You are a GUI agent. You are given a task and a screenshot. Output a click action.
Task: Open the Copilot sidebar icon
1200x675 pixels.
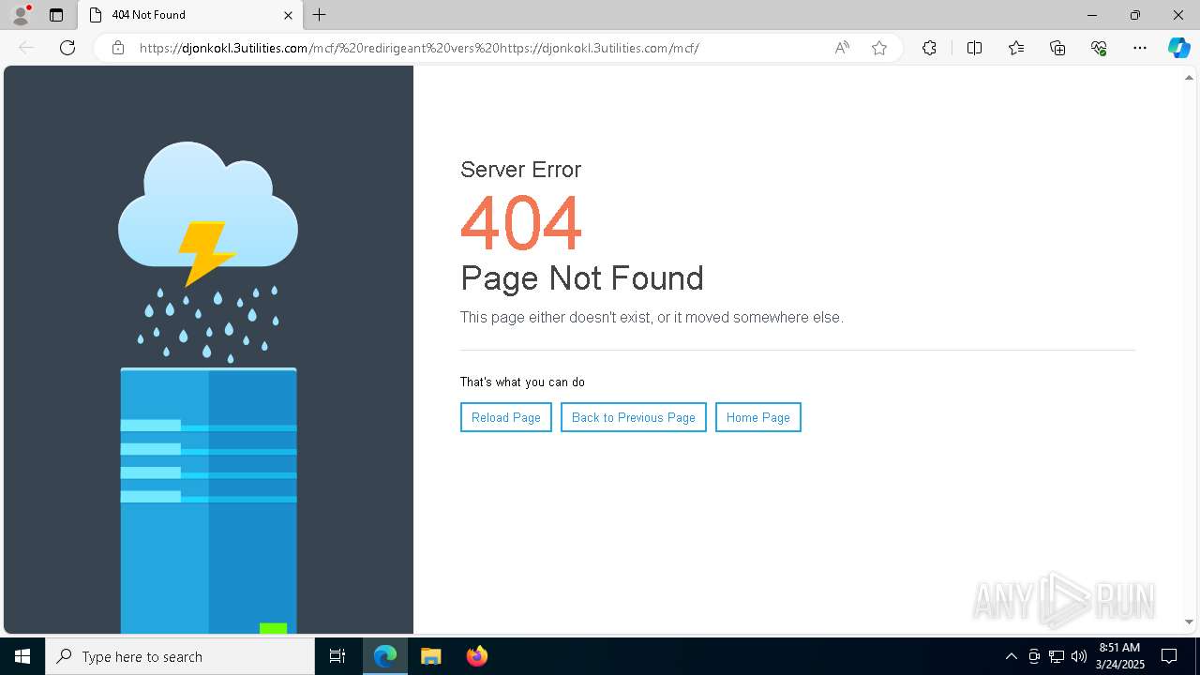tap(1178, 48)
